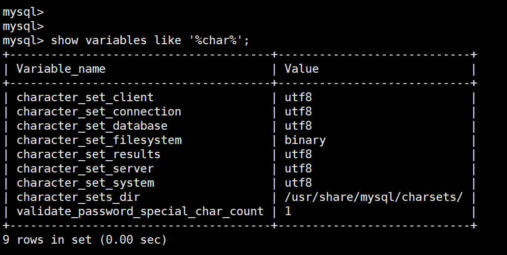
Task: Click the value 1 for validate_password_special_char_count
Action: (x=288, y=211)
